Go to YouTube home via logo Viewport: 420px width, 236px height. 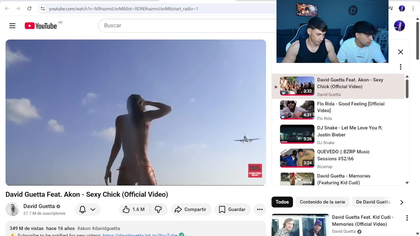(41, 26)
